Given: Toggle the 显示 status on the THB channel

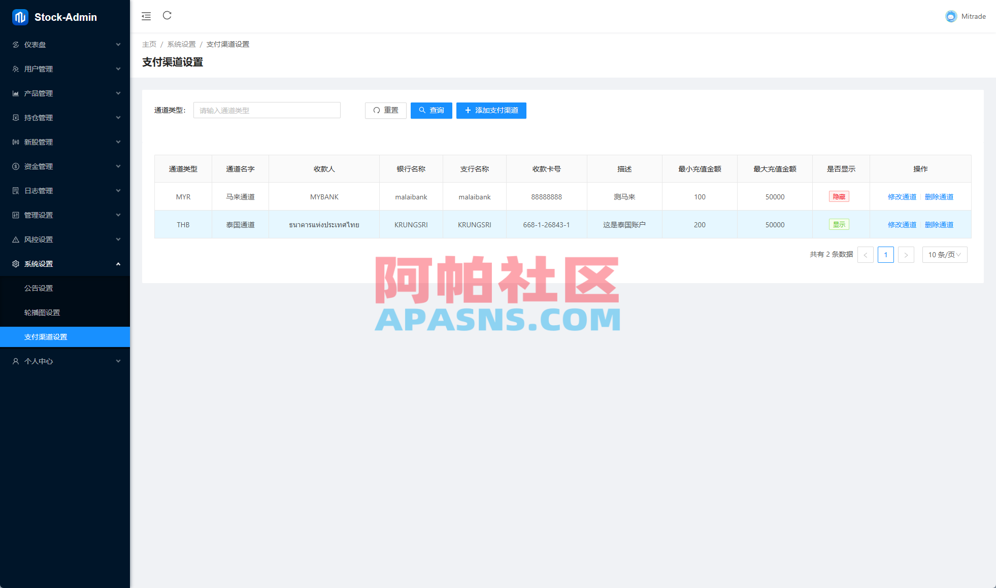Looking at the screenshot, I should tap(839, 224).
